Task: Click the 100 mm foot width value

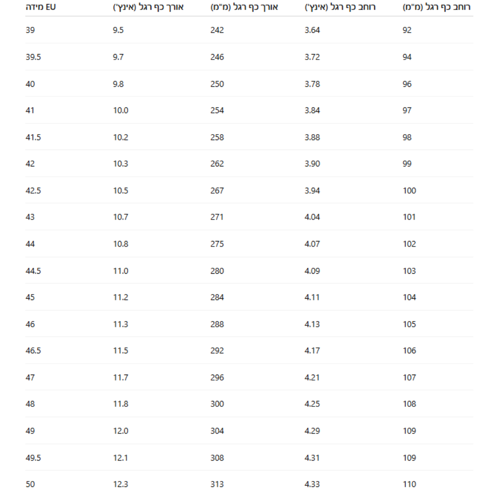Action: click(409, 191)
